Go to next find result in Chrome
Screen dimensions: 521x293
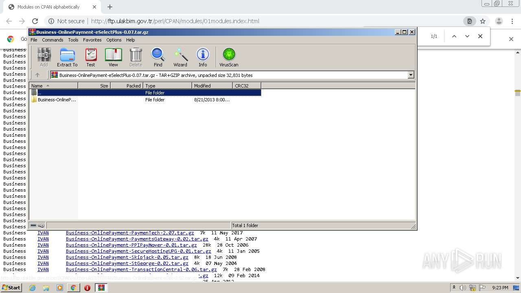coord(467,36)
